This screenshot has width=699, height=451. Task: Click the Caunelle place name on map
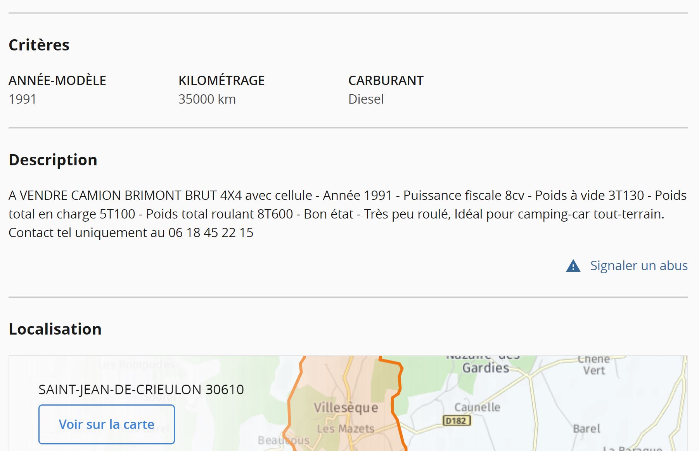pyautogui.click(x=477, y=407)
